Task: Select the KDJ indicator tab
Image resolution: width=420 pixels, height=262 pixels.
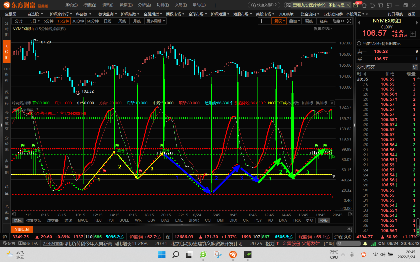Action: click(98, 220)
